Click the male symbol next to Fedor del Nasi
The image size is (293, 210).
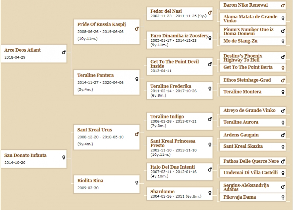210,12
